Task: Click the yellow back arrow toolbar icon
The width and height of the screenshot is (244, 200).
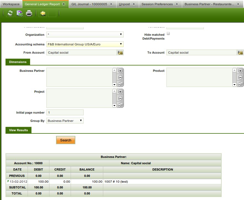Action: point(43,13)
